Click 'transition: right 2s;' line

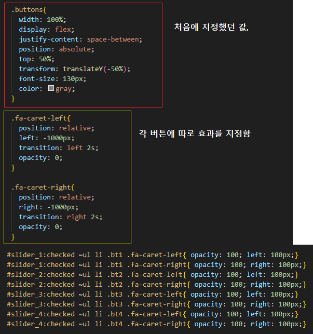(60, 217)
